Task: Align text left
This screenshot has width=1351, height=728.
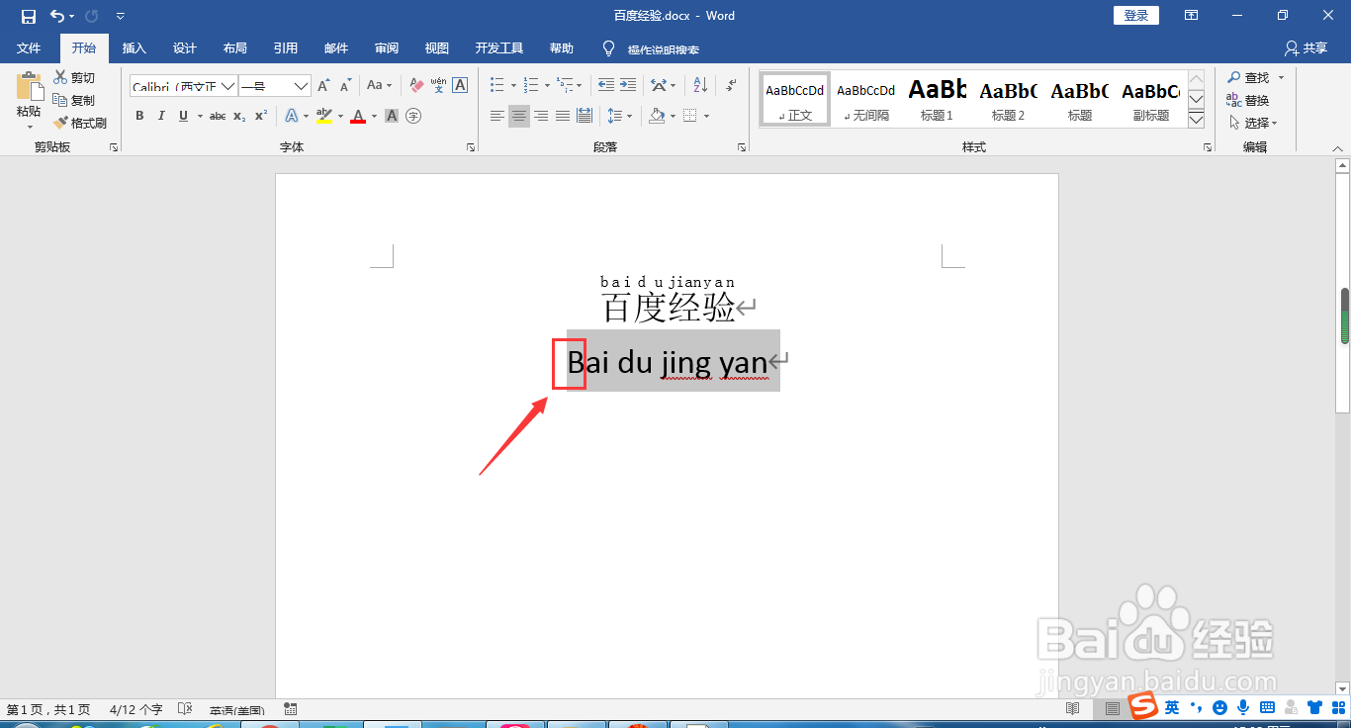Action: pyautogui.click(x=497, y=116)
